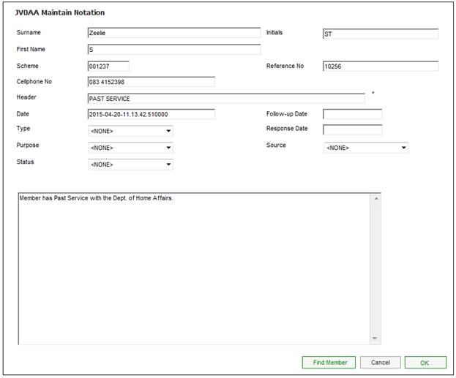This screenshot has height=378, width=456.
Task: Click the Find Member button
Action: coord(329,363)
